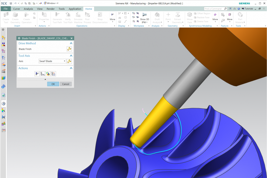Viewport: 267px width, 178px height.
Task: Click the Verify tool path action icon
Action: click(48, 74)
